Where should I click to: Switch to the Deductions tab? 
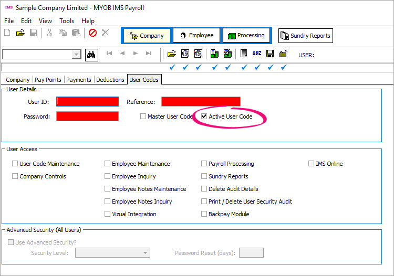(110, 80)
